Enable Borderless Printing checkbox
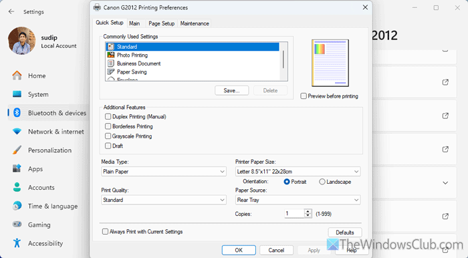The image size is (468, 258). (108, 126)
